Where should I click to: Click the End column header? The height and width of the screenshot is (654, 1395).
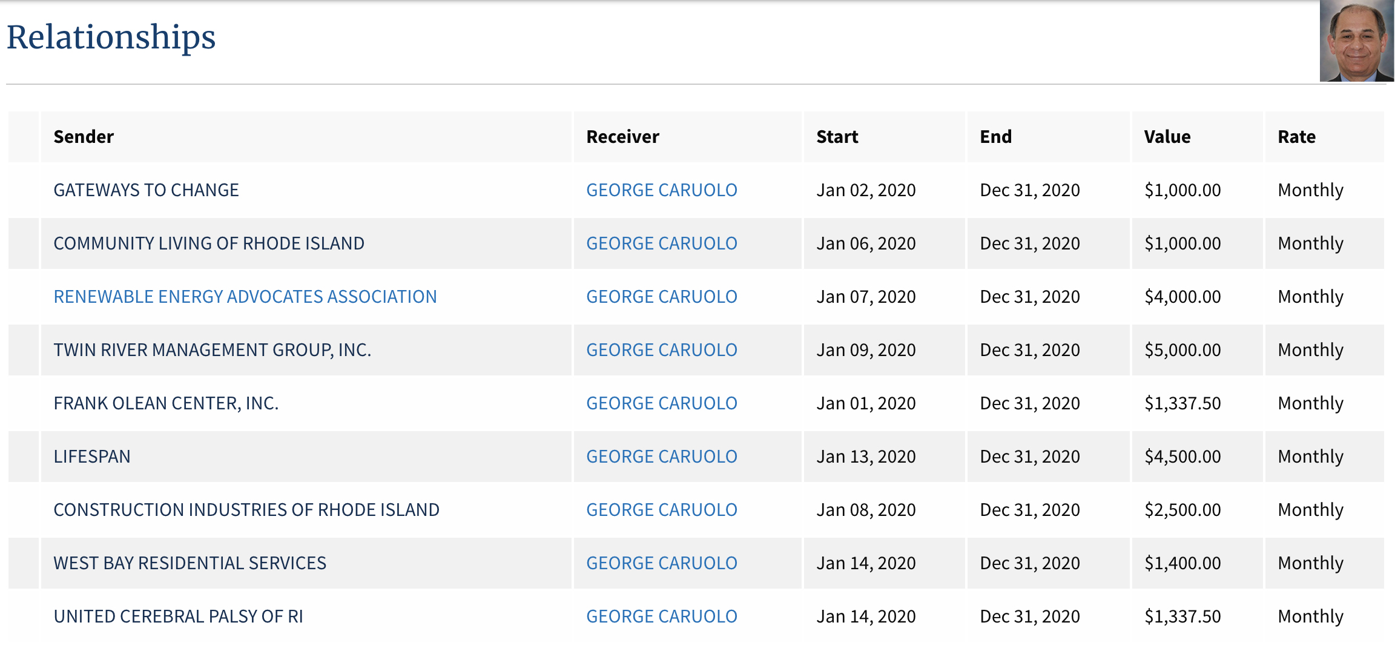[x=995, y=137]
